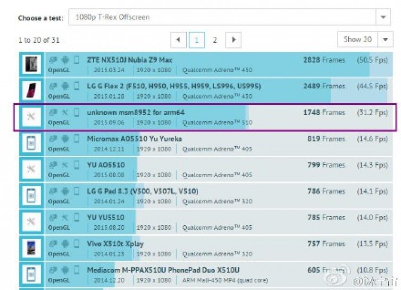Click the arrow beside Show 20
The height and width of the screenshot is (290, 401).
click(x=385, y=39)
